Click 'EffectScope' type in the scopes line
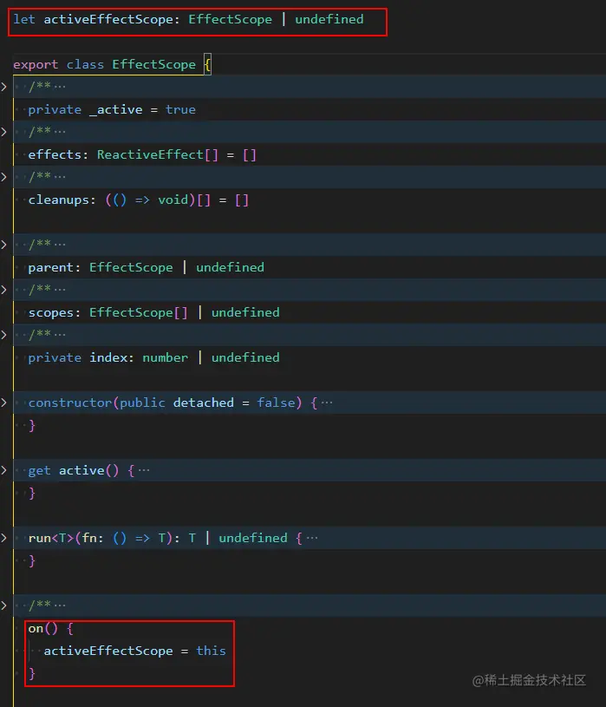This screenshot has width=606, height=707. click(x=131, y=312)
